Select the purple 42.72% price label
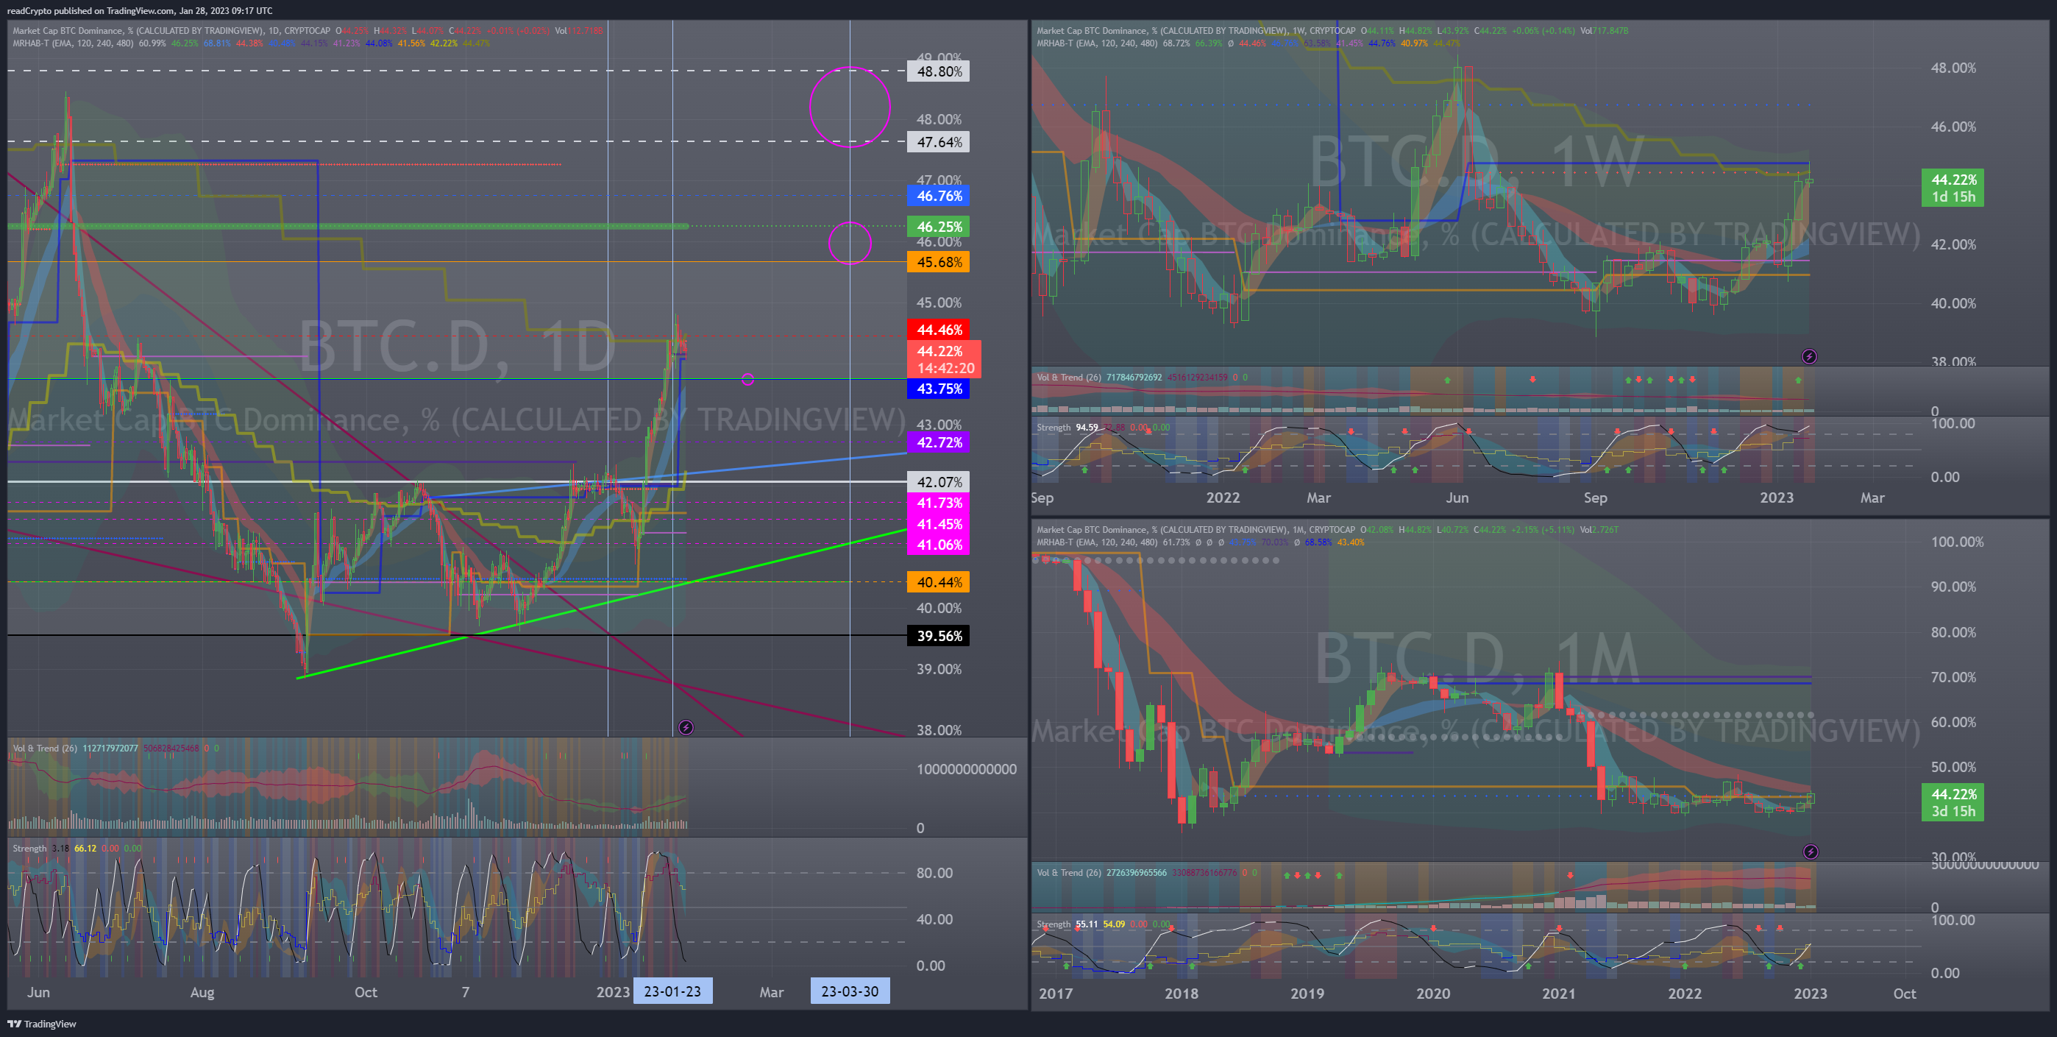Screen dimensions: 2057x1037 tap(938, 442)
